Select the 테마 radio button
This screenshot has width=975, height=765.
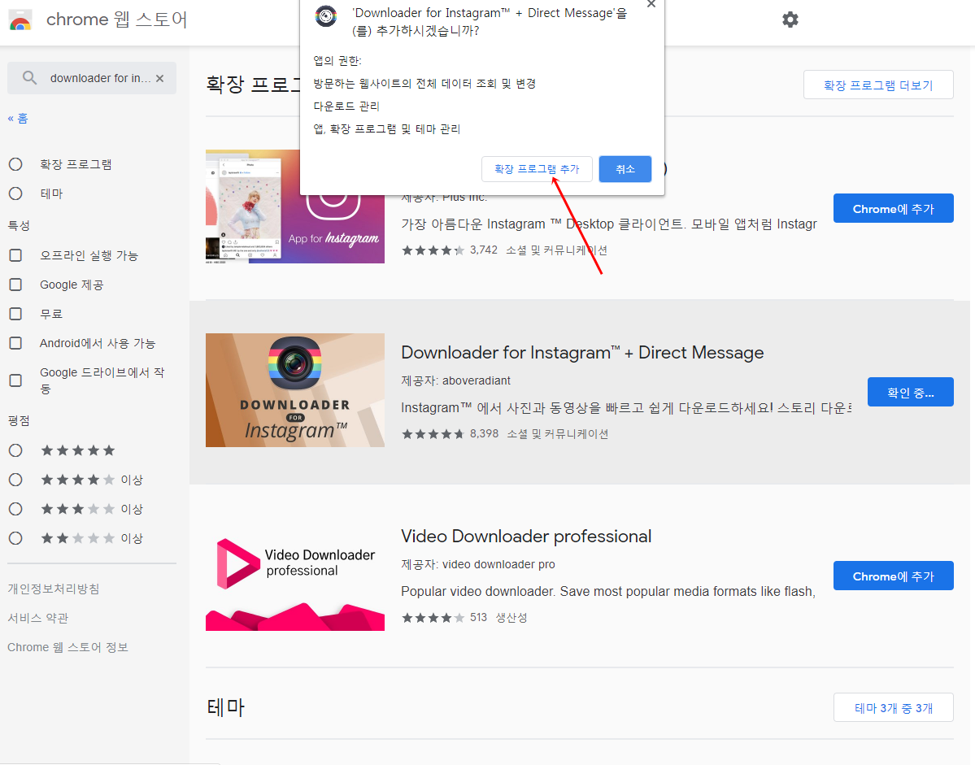click(15, 193)
